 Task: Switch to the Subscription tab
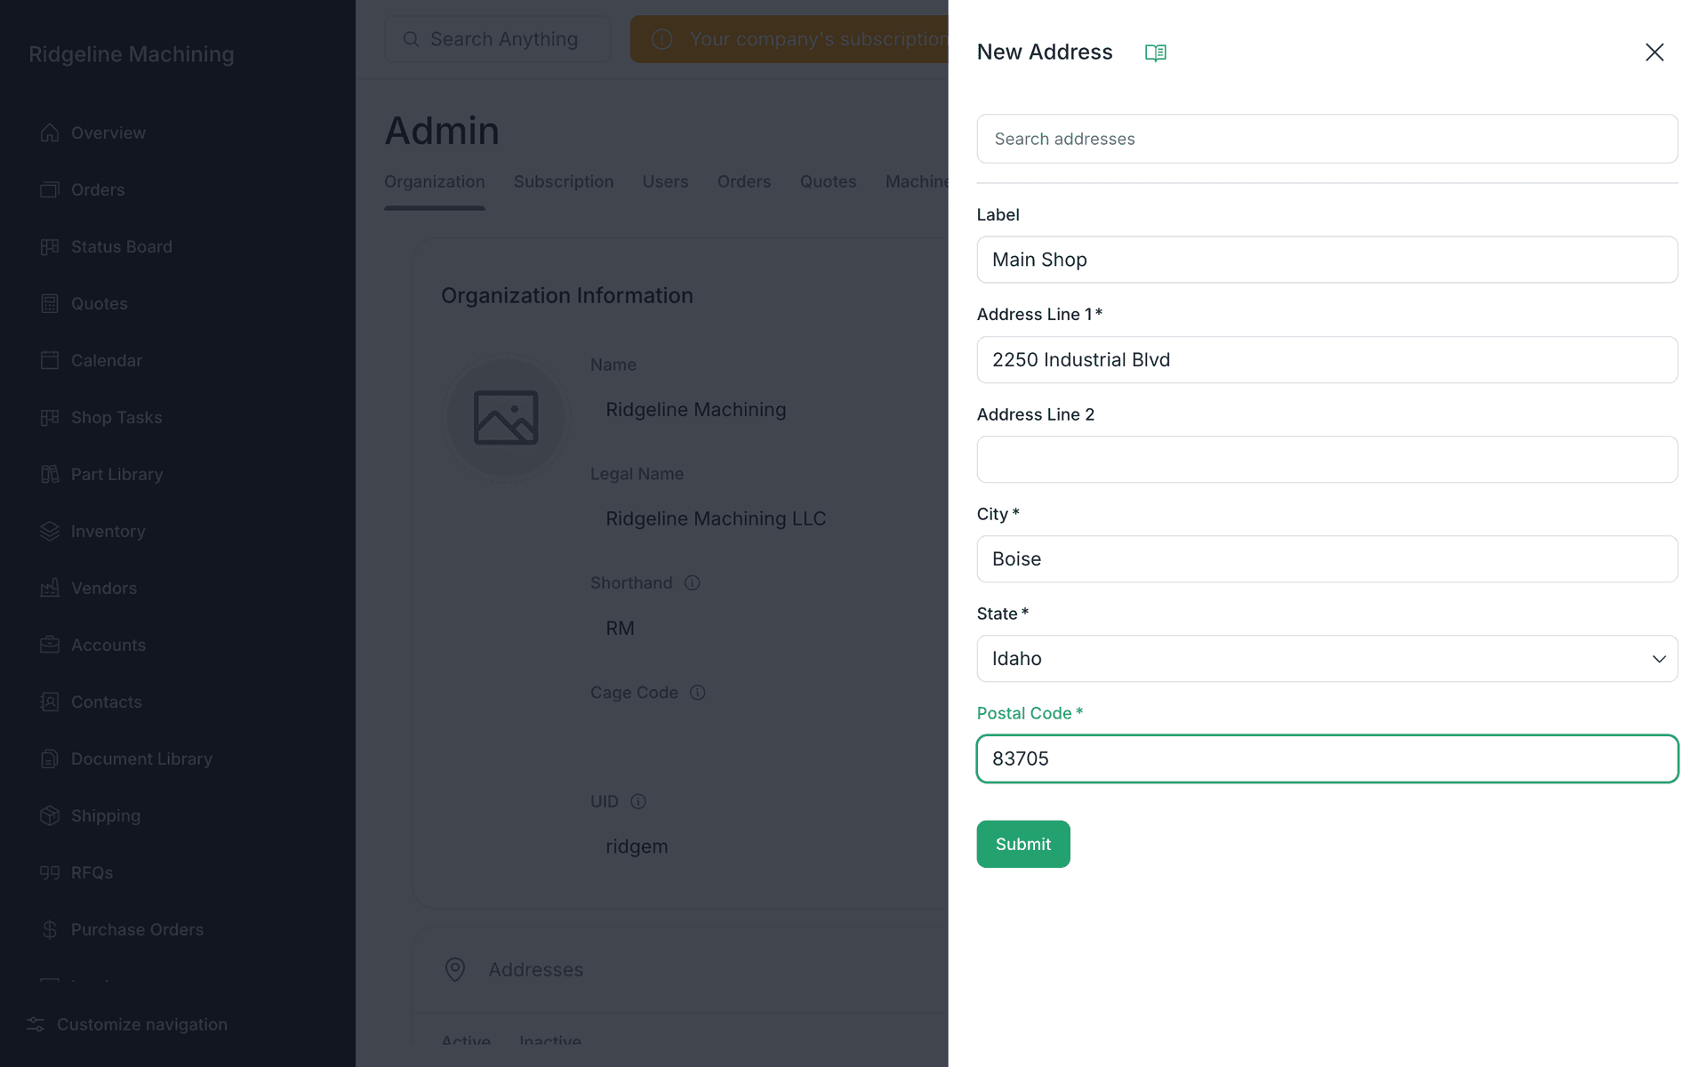564,181
